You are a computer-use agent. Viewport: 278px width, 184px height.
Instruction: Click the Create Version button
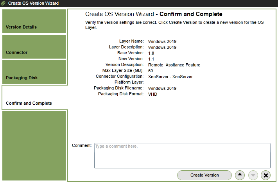(x=204, y=175)
